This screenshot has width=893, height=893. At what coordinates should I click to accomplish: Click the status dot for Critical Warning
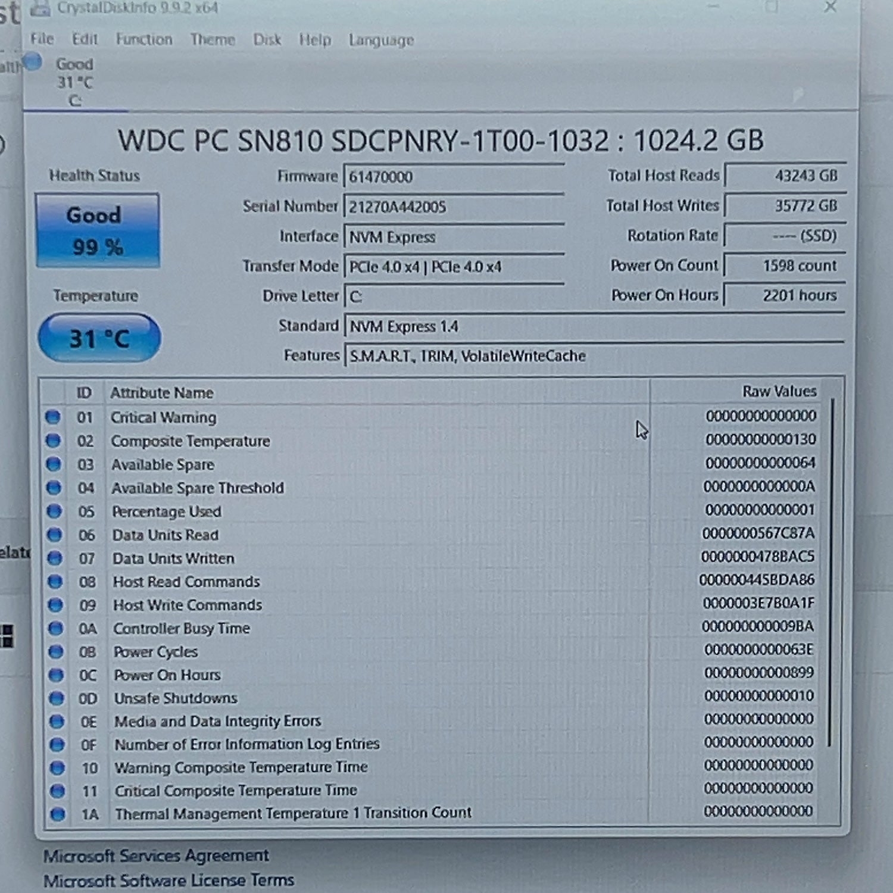coord(52,417)
